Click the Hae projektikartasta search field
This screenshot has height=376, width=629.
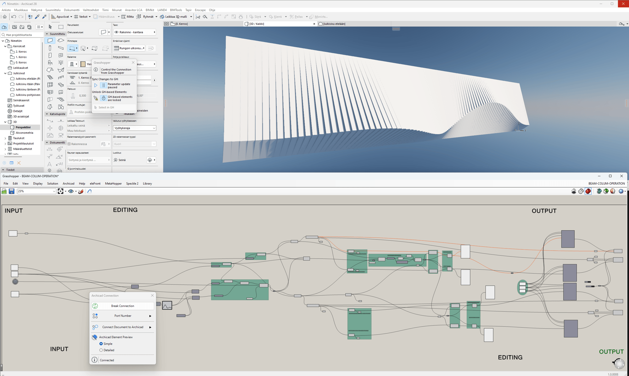click(22, 35)
